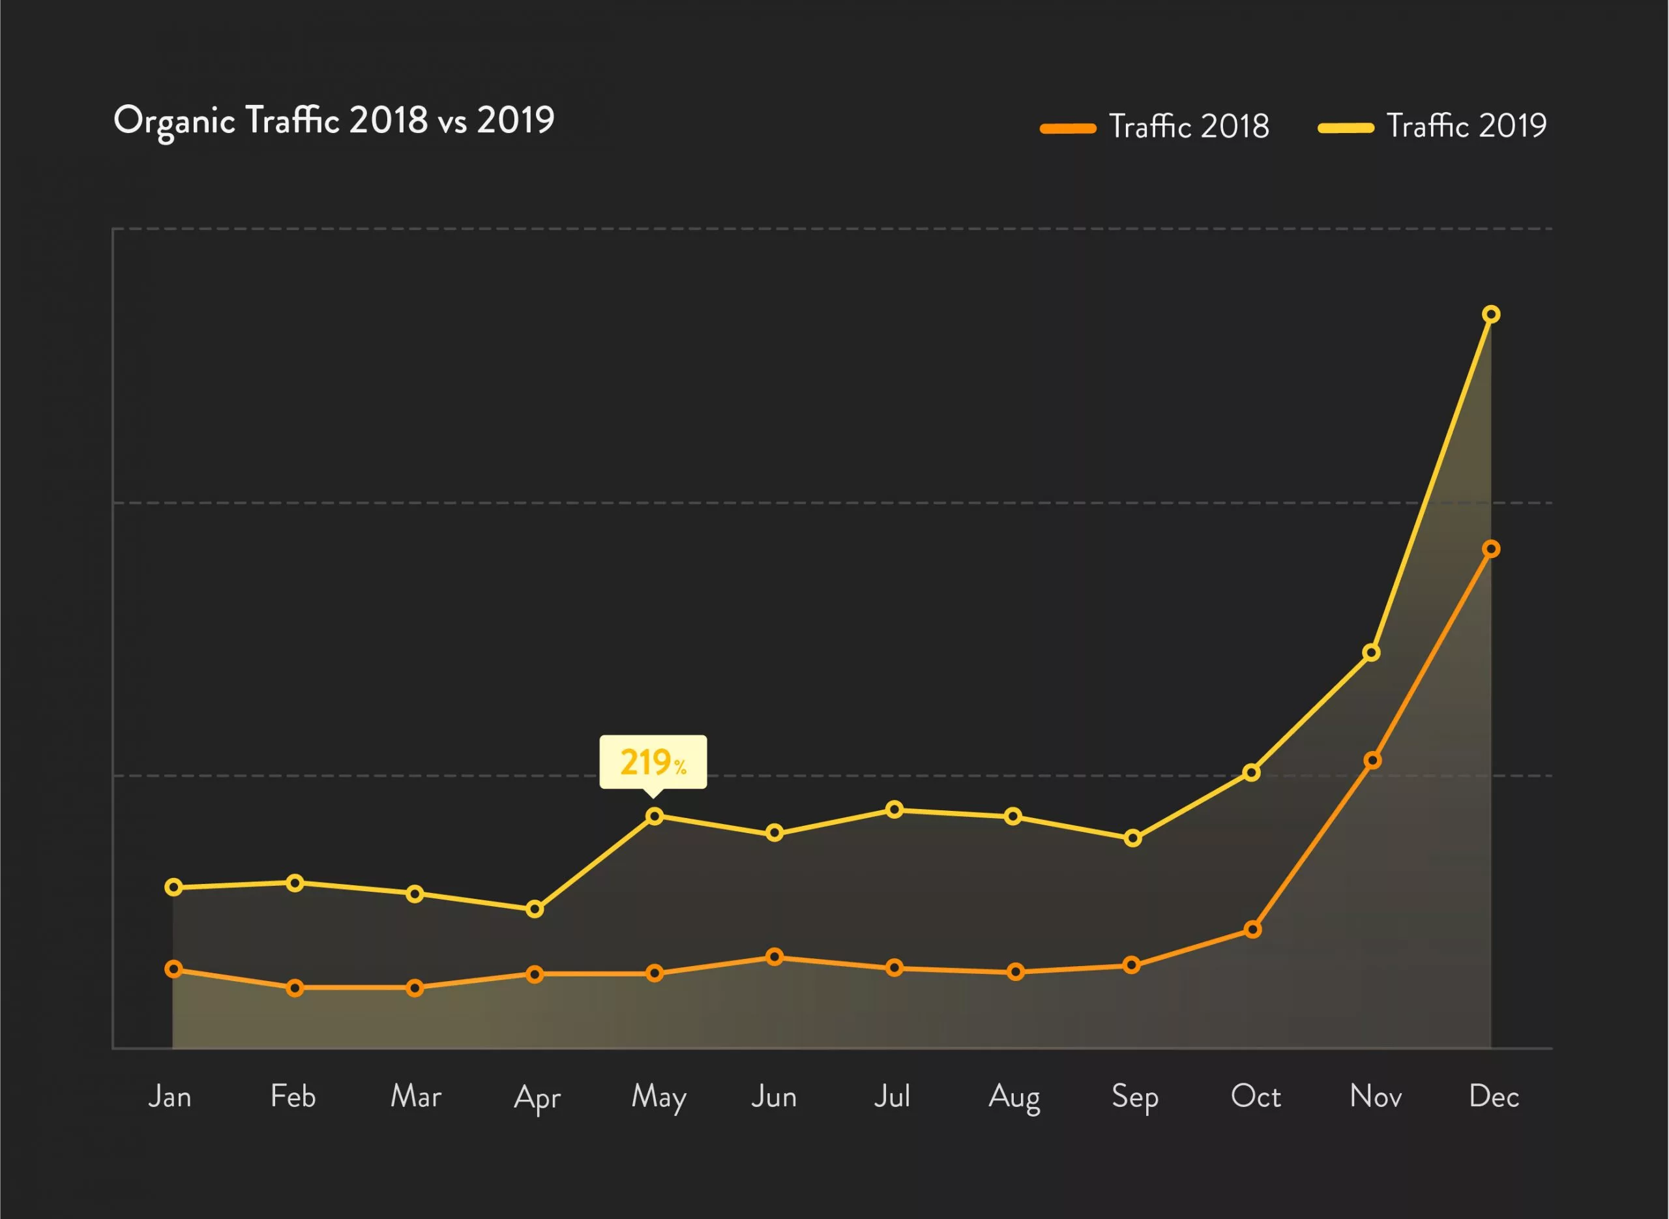Click the yellow Traffic 2019 legend swatch
Image resolution: width=1669 pixels, height=1219 pixels.
pos(1346,128)
